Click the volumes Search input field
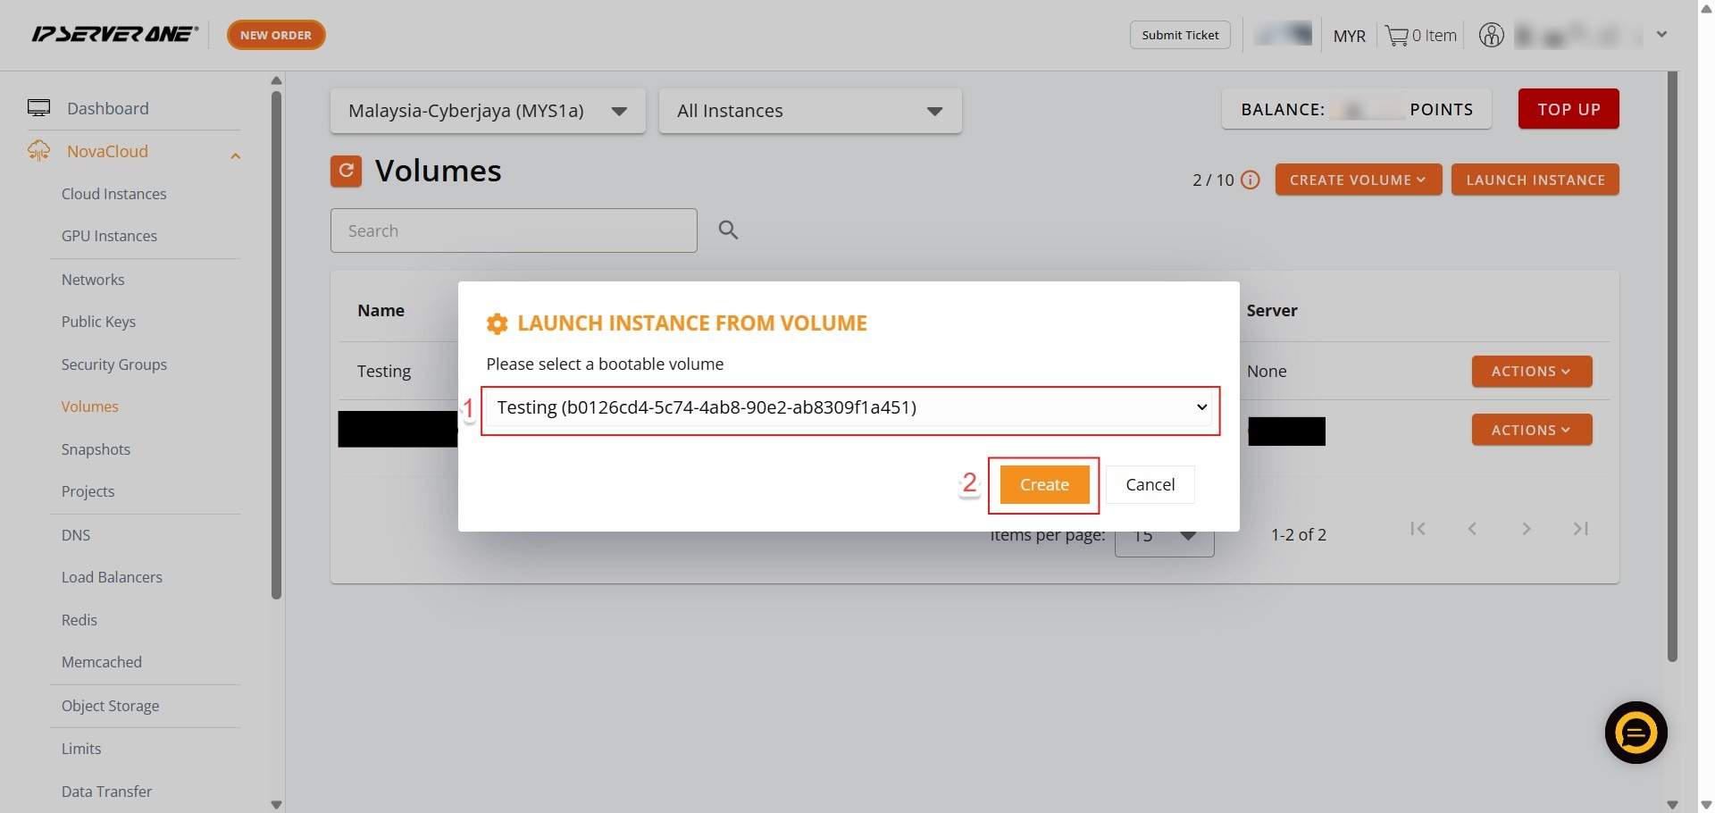This screenshot has width=1715, height=813. point(513,231)
